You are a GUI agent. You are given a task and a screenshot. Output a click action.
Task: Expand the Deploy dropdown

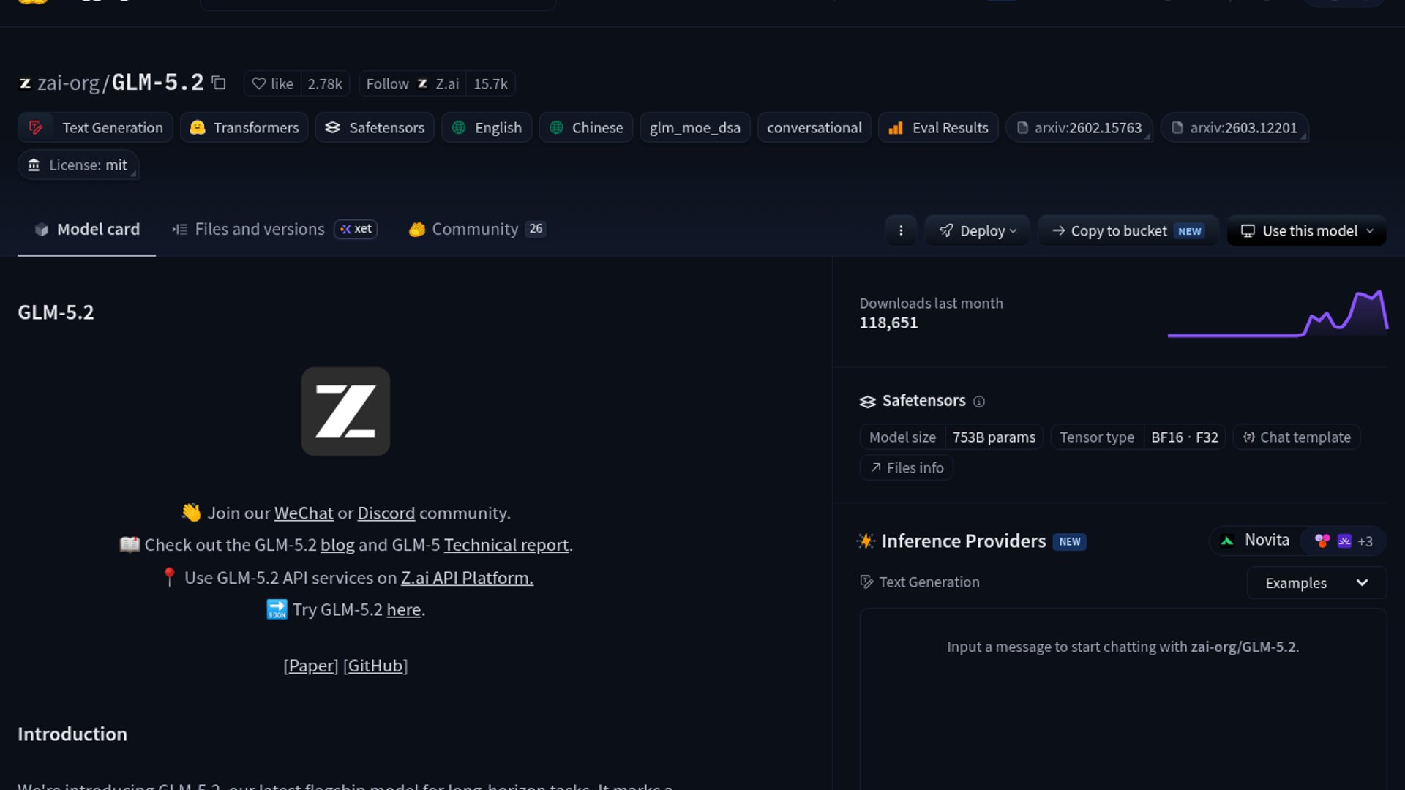click(x=978, y=231)
